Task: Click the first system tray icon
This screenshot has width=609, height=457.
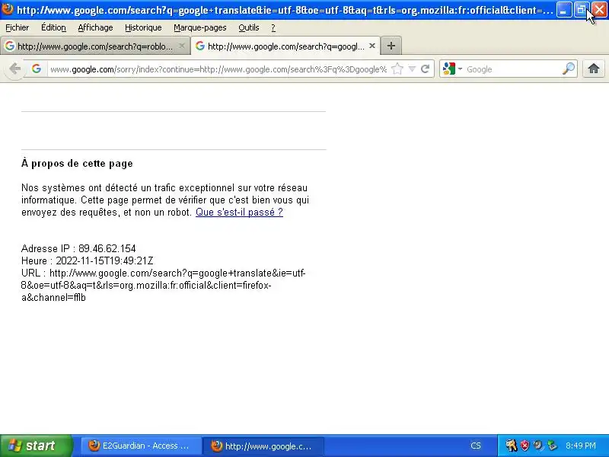Action: tap(511, 446)
